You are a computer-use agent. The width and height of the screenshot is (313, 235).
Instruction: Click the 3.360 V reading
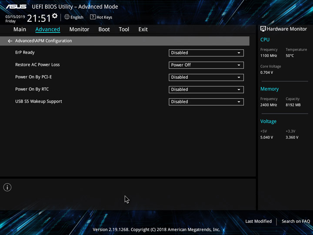292,137
